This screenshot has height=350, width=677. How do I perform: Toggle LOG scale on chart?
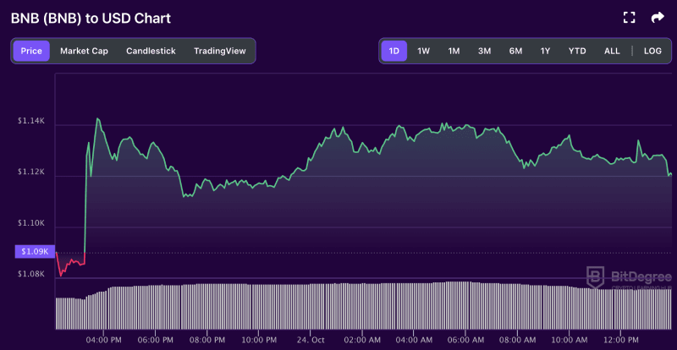tap(652, 51)
